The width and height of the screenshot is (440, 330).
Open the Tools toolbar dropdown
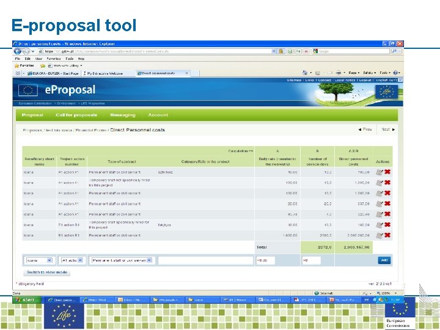[x=385, y=73]
